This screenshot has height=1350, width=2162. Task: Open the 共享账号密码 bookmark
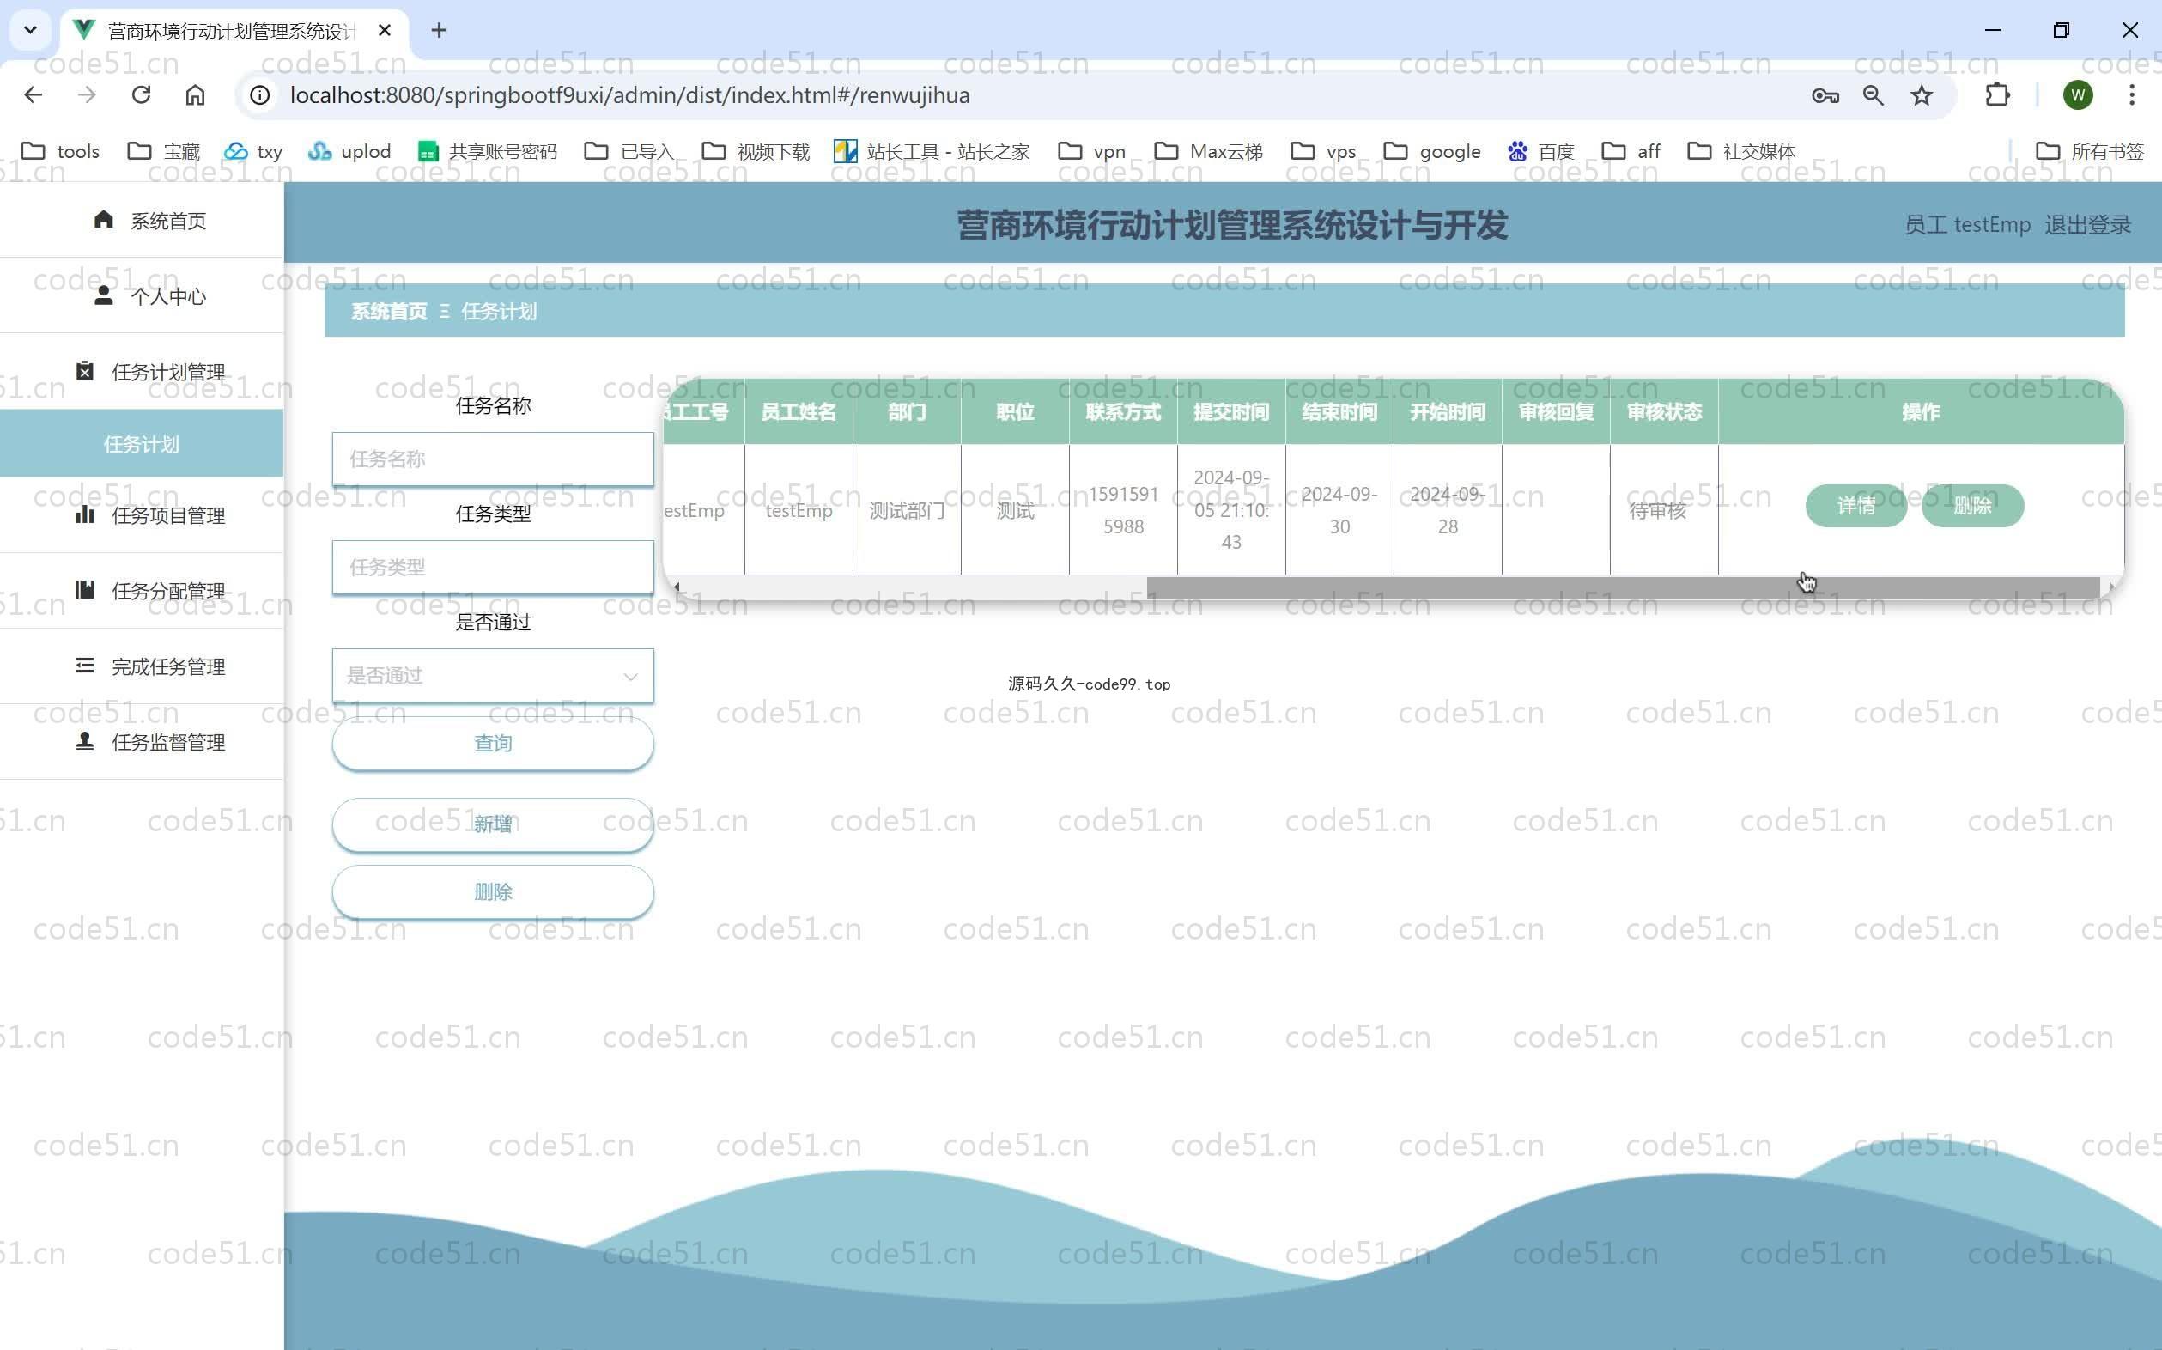click(488, 151)
